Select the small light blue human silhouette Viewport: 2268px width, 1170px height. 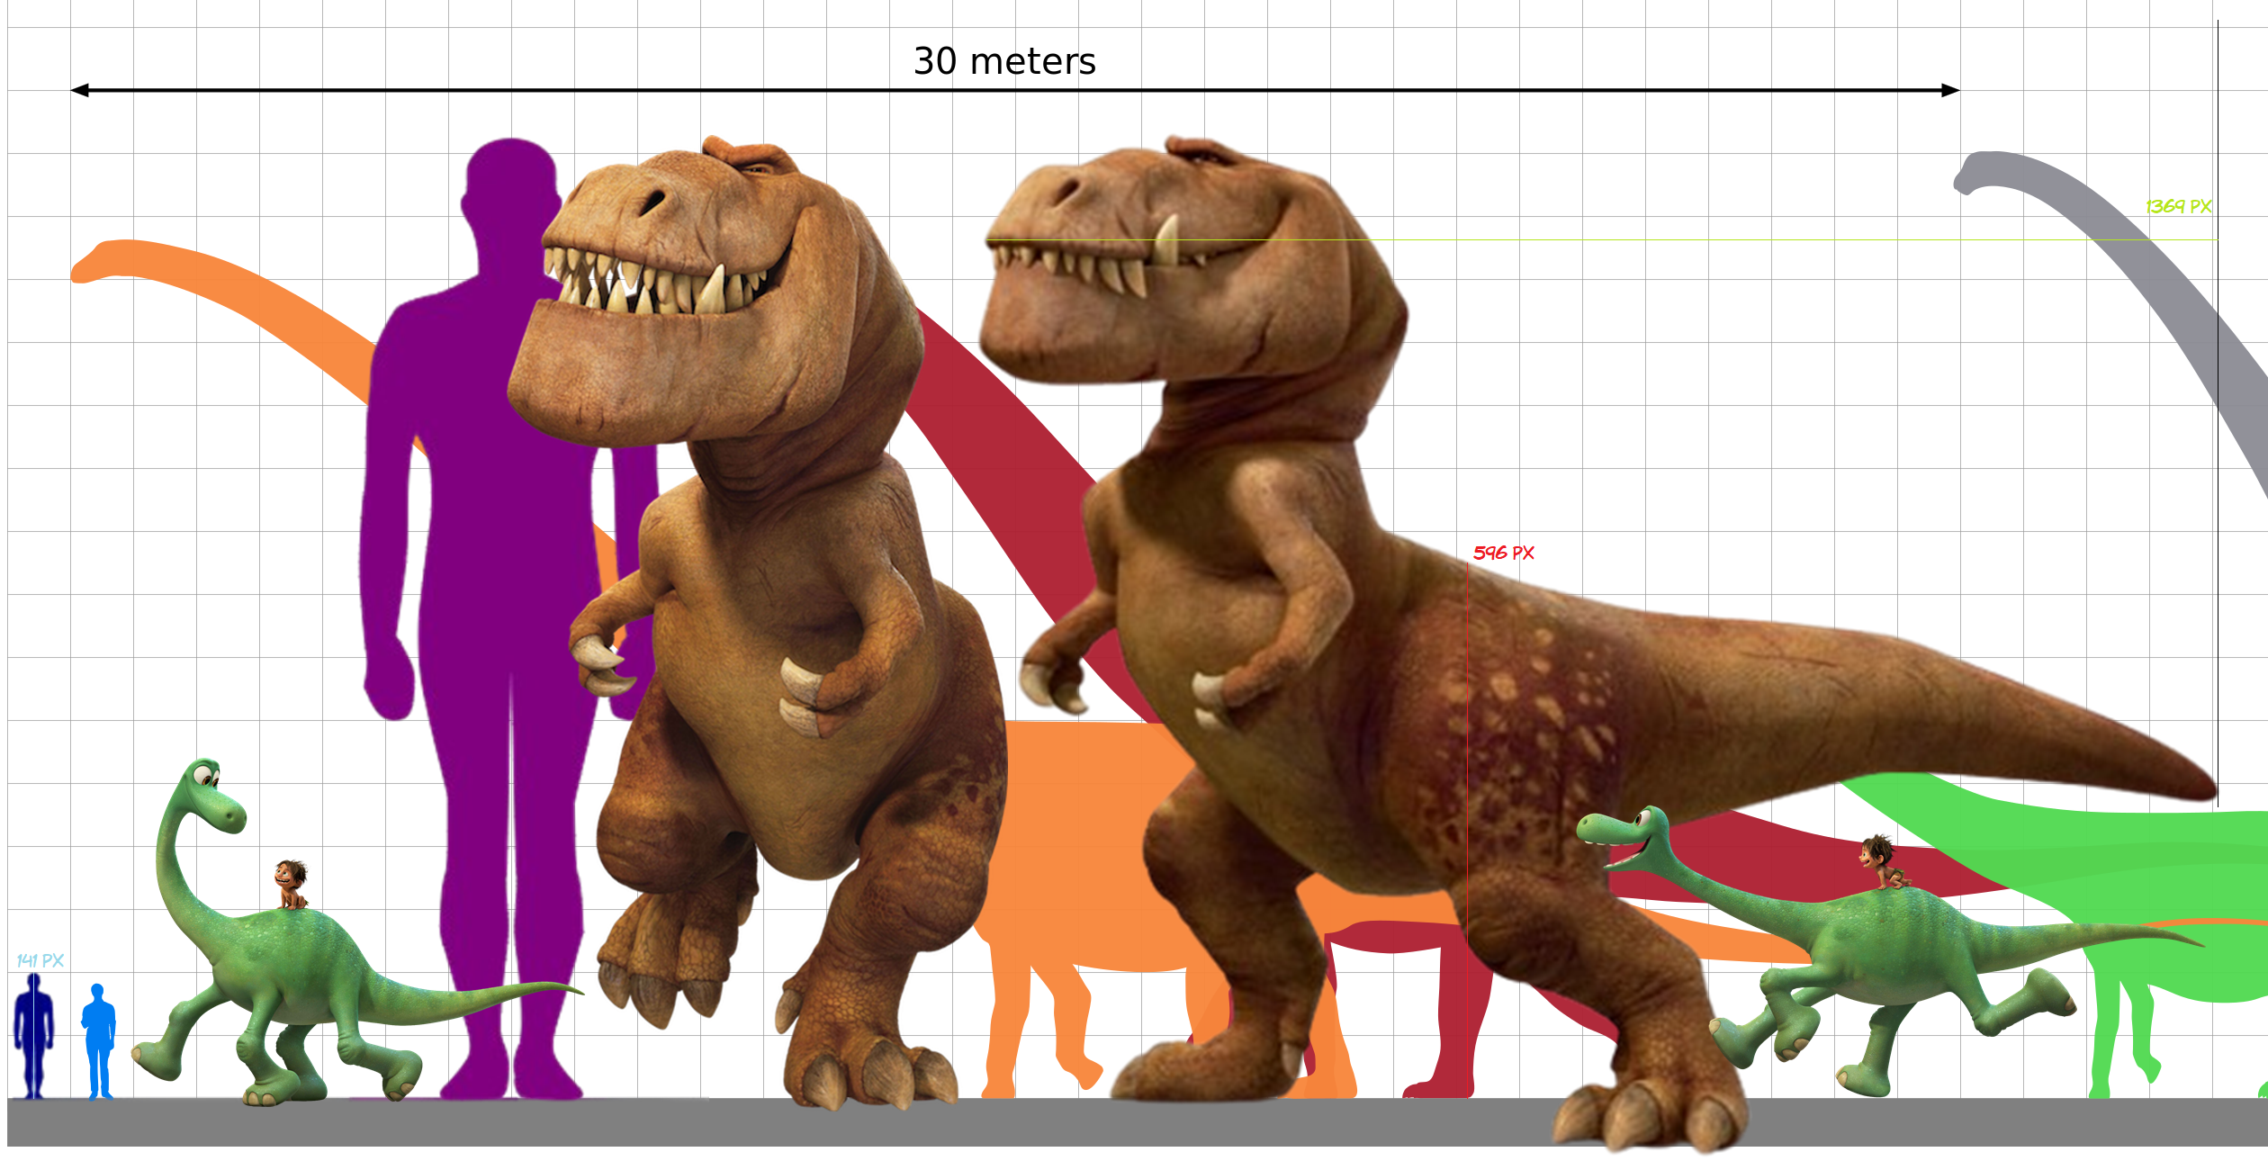[x=98, y=1041]
